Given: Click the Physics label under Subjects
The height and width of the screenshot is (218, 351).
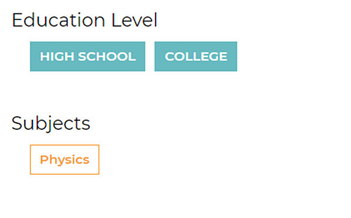Looking at the screenshot, I should 65,160.
